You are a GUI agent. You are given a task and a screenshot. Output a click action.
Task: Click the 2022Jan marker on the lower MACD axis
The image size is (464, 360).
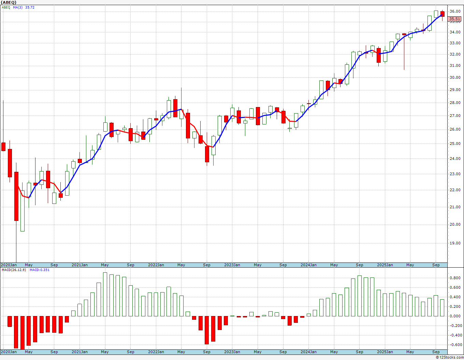(156, 352)
